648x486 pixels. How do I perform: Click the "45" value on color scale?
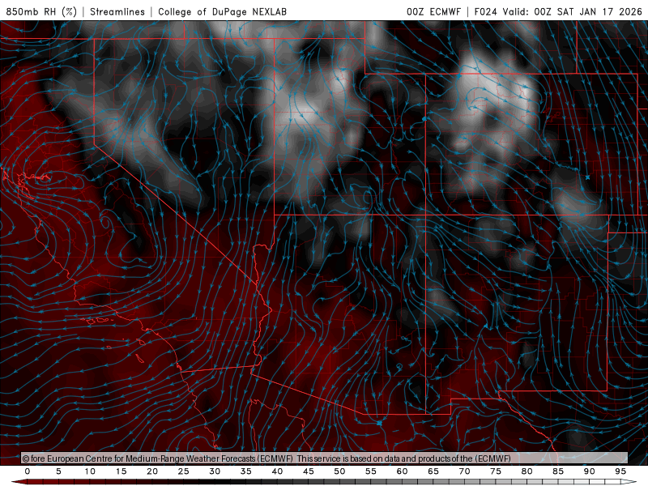309,471
